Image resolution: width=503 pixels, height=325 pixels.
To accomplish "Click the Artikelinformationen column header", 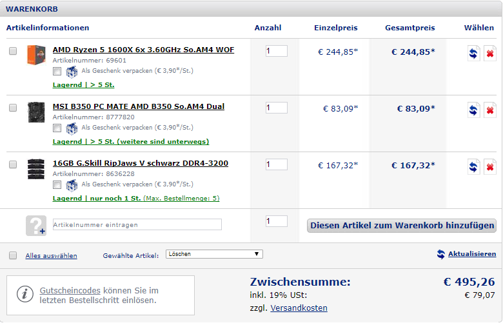I will 48,28.
